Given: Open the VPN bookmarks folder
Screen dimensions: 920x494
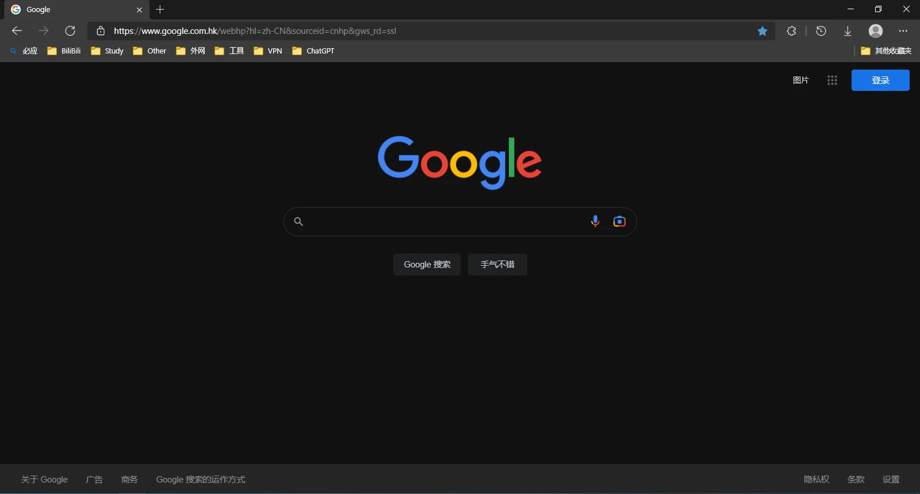Looking at the screenshot, I should click(x=268, y=51).
